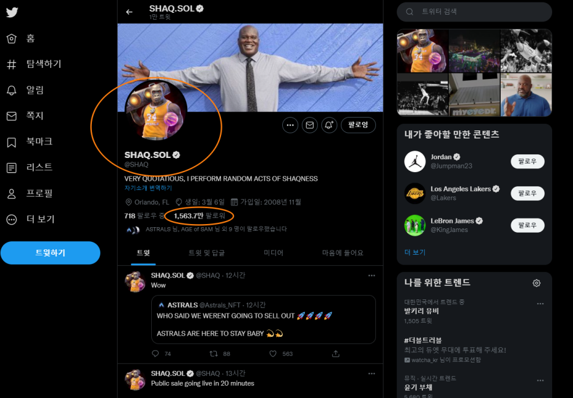Click the avatar on the Public sale tweet

pos(135,380)
